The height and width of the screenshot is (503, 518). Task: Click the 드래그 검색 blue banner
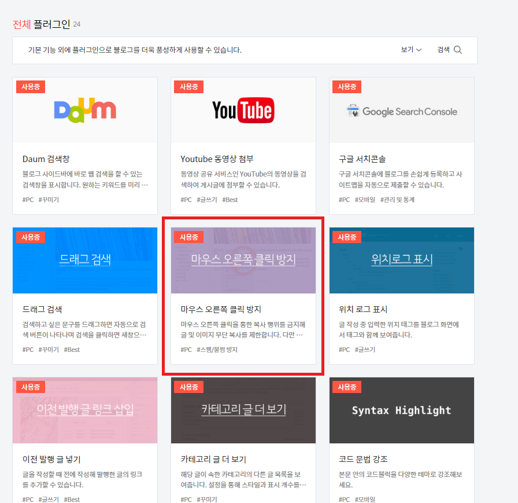85,260
